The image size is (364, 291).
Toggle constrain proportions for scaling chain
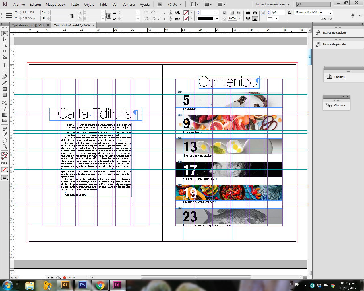click(x=109, y=16)
